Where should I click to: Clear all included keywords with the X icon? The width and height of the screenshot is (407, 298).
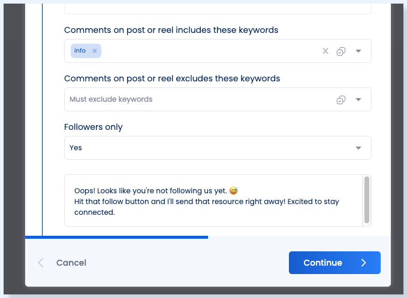(325, 51)
